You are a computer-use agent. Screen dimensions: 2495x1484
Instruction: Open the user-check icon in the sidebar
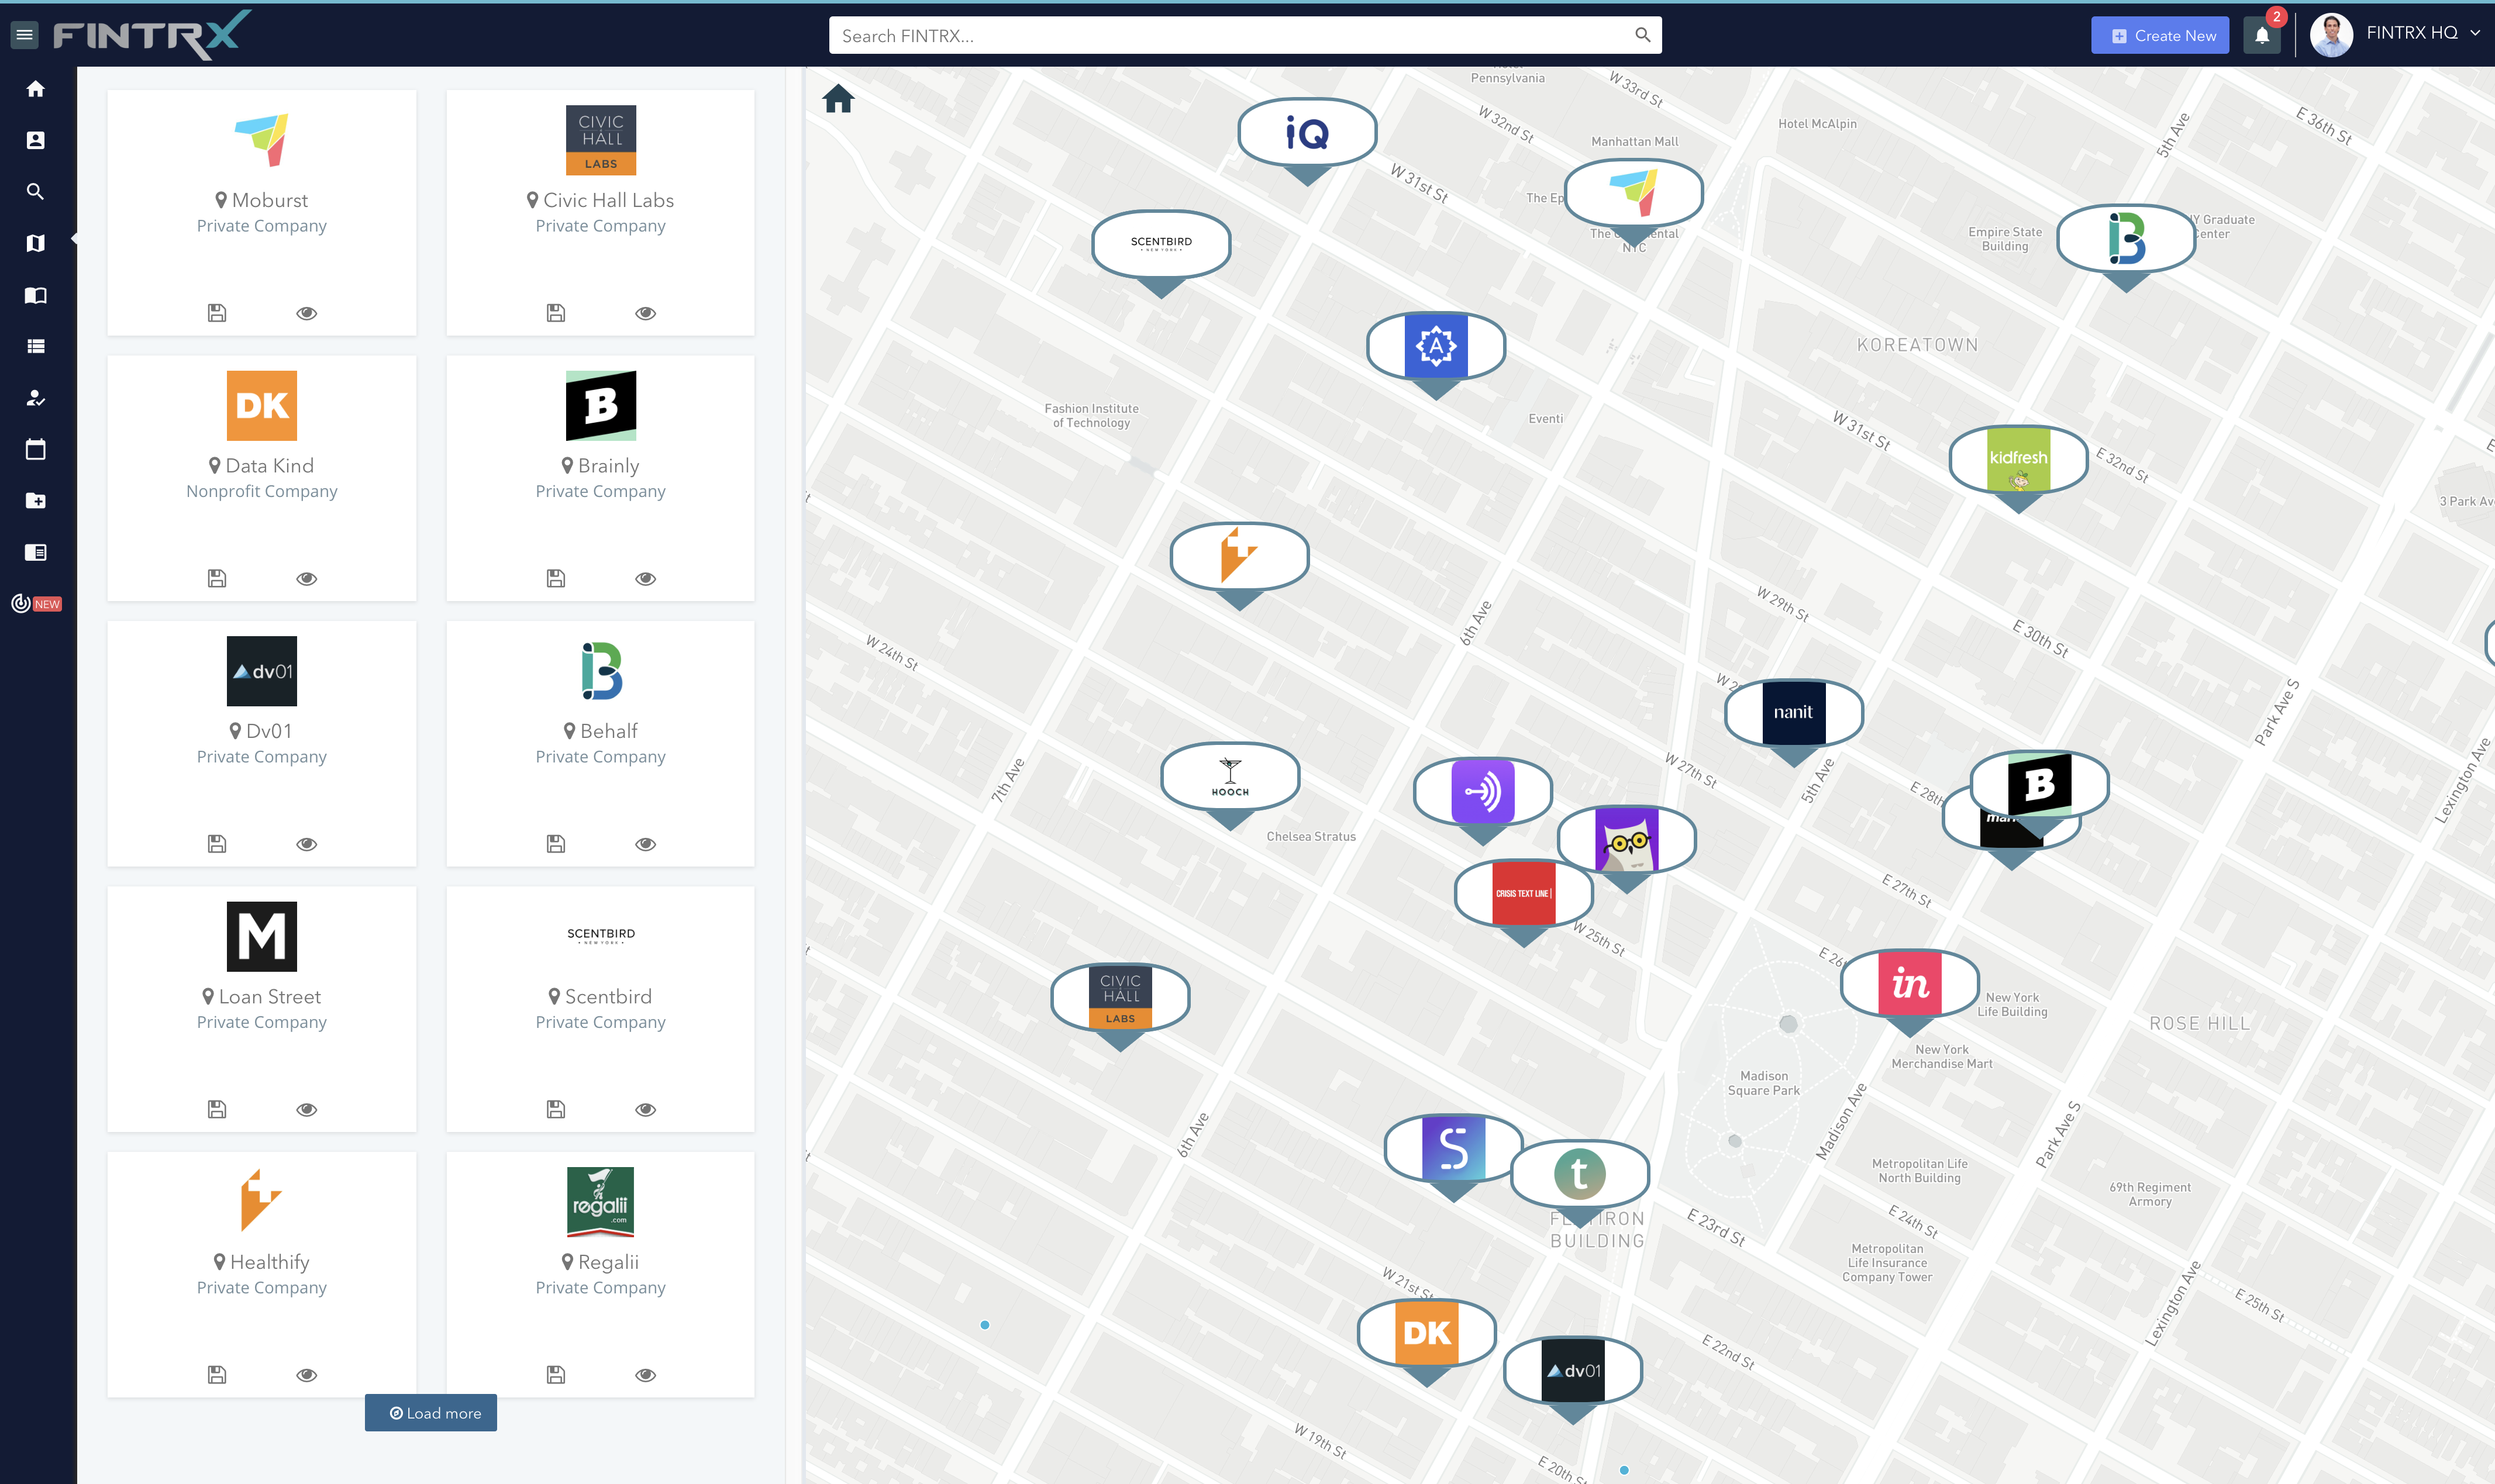(35, 398)
